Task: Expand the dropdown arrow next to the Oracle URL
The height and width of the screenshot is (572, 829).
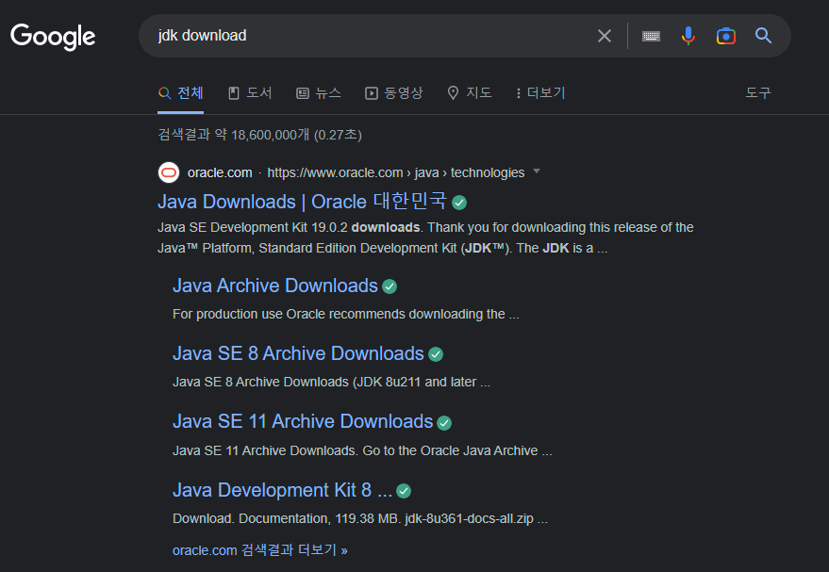Action: coord(537,172)
